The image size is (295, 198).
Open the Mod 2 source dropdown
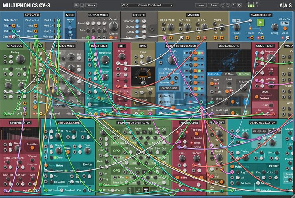[49, 26]
